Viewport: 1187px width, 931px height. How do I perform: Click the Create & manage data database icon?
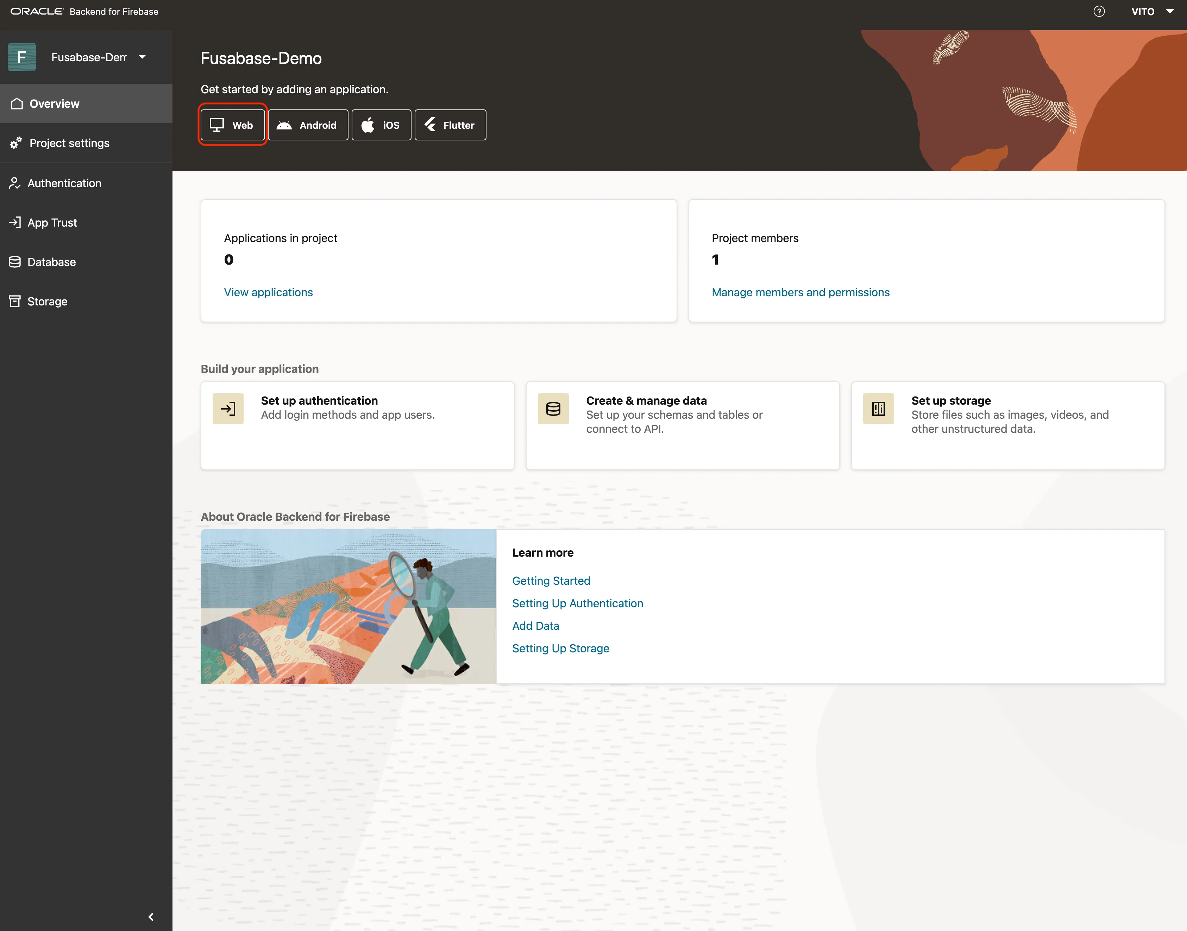(553, 409)
